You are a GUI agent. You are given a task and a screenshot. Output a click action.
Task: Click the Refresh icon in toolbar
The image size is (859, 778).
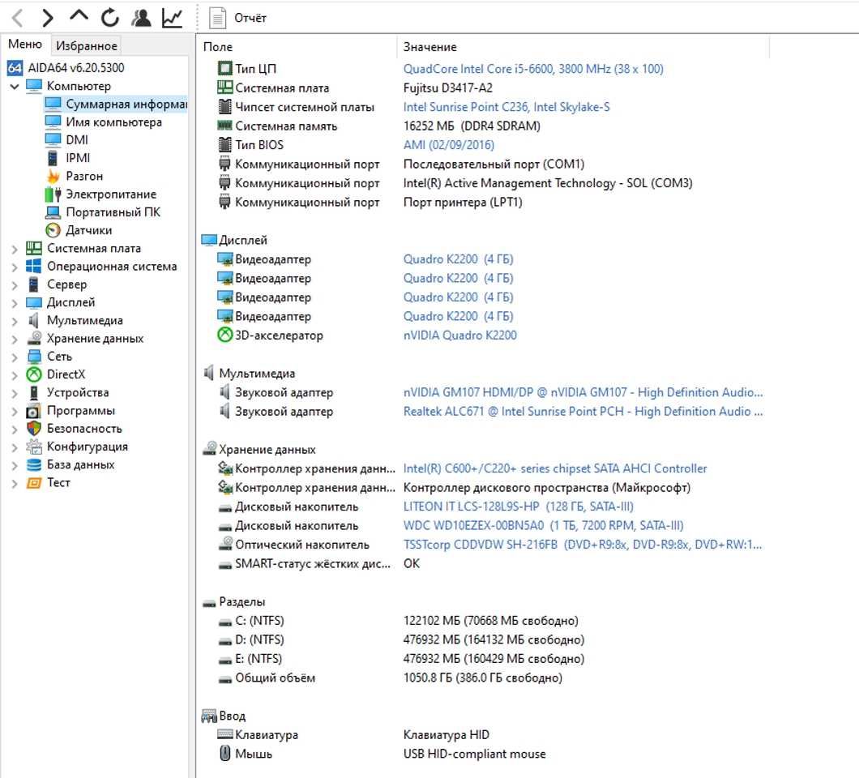[x=109, y=18]
